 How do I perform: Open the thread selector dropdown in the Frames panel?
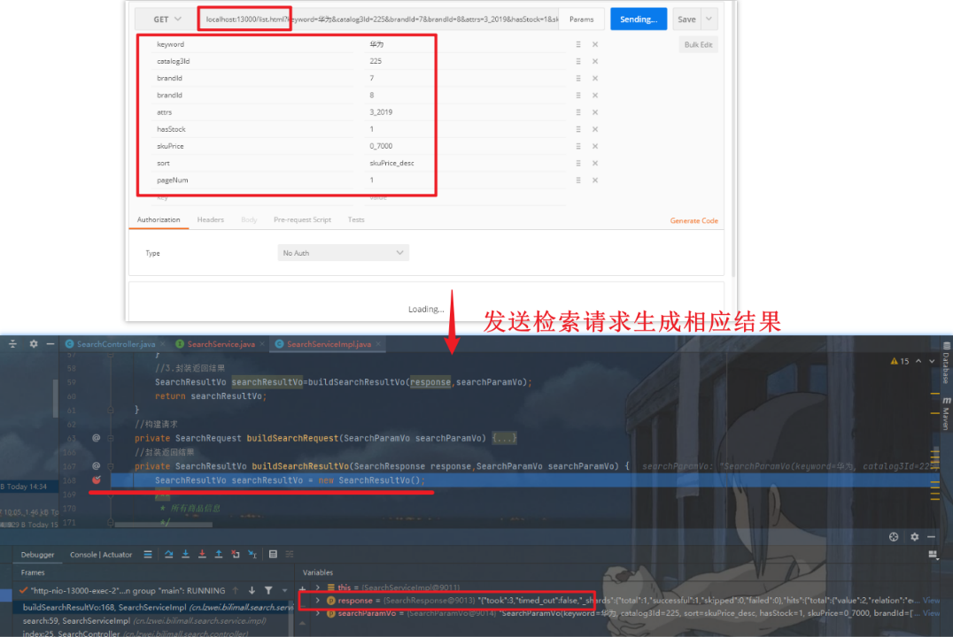[284, 590]
